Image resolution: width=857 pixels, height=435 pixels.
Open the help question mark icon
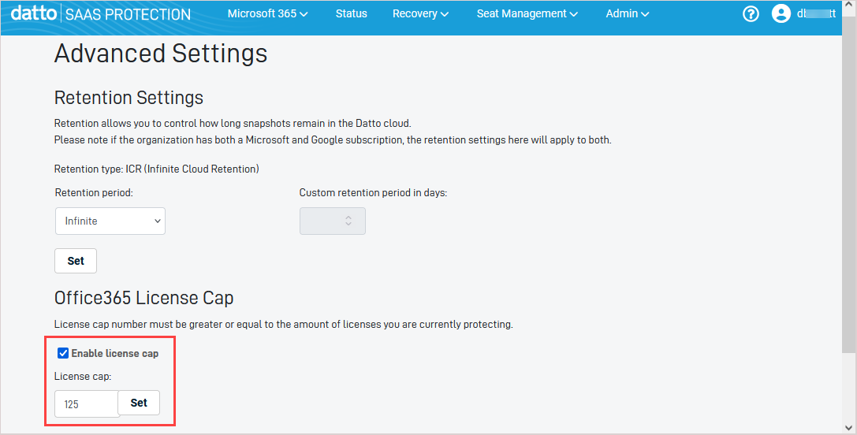pyautogui.click(x=751, y=13)
